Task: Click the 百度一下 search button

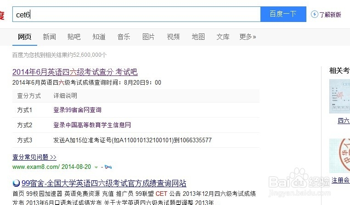Action: [283, 14]
